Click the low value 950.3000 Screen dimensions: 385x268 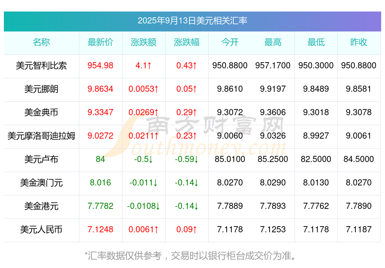(316, 65)
